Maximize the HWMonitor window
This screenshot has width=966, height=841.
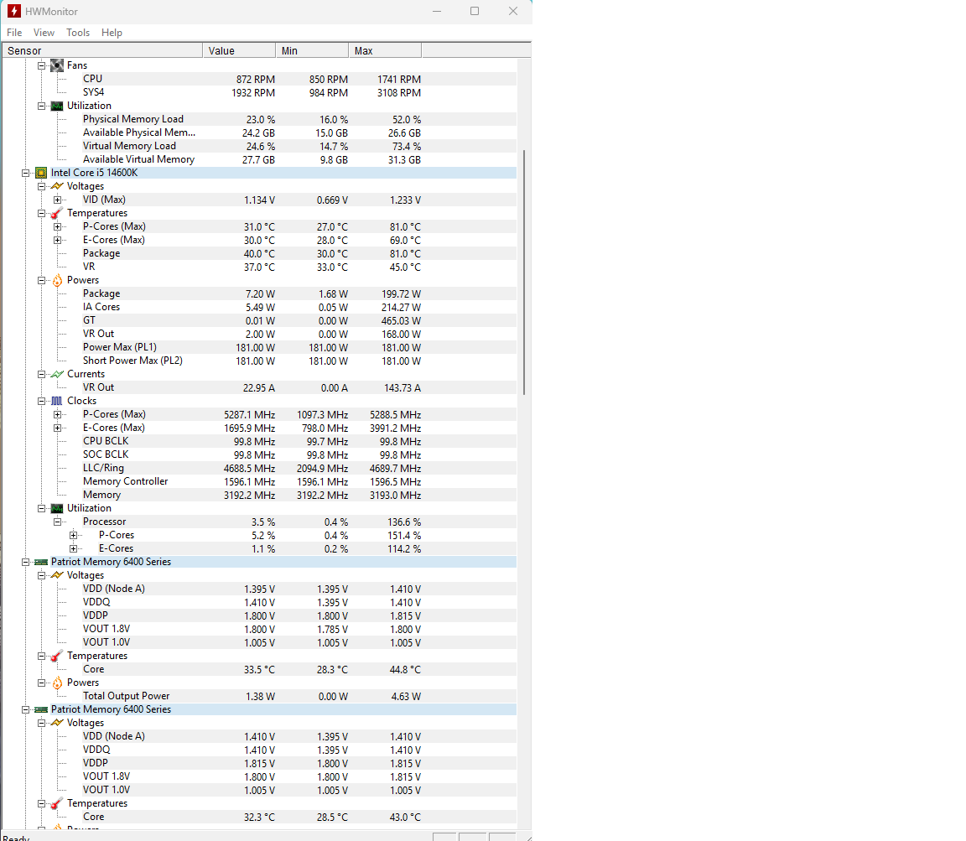475,11
